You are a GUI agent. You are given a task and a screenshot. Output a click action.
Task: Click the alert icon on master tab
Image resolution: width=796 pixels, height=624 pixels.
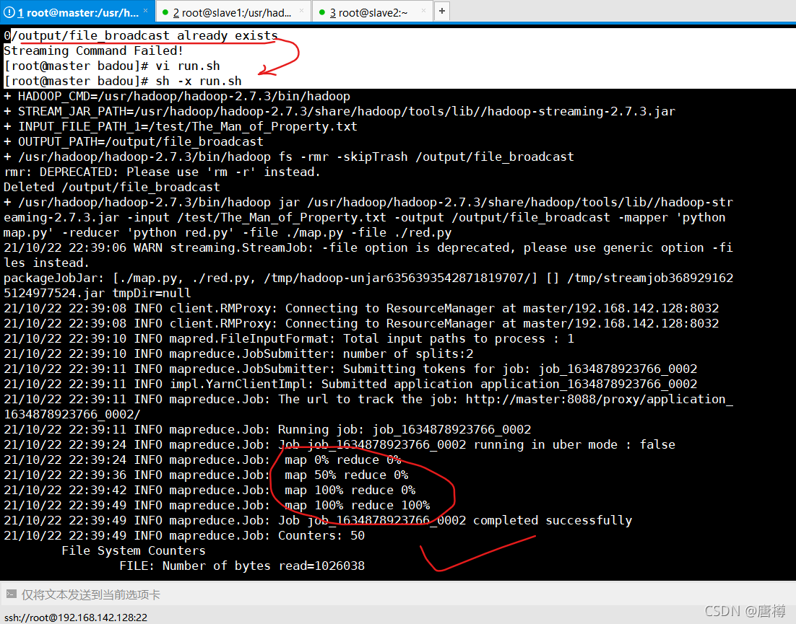(9, 12)
